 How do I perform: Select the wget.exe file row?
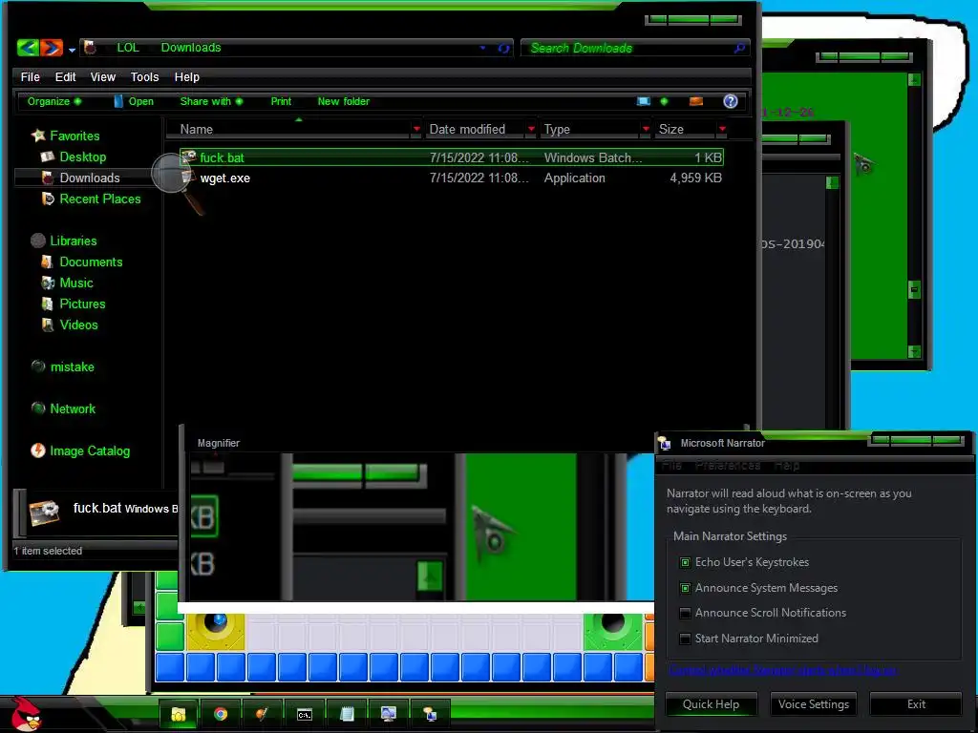tap(452, 178)
